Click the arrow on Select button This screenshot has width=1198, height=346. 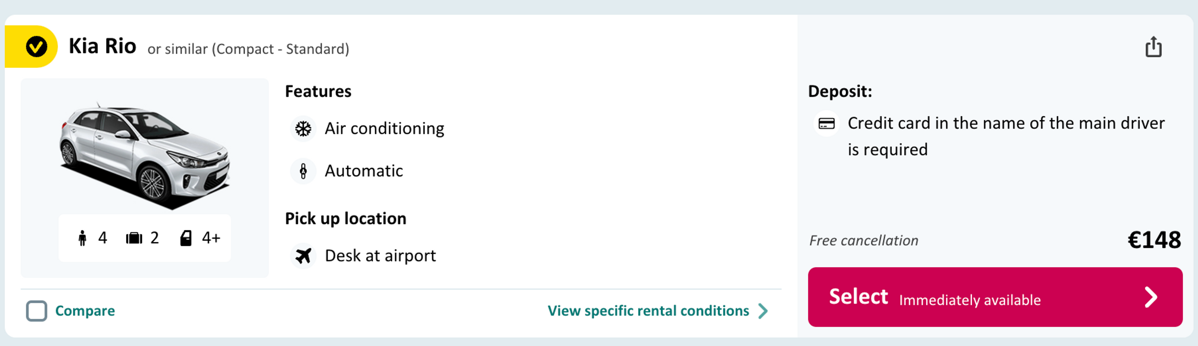click(1151, 297)
